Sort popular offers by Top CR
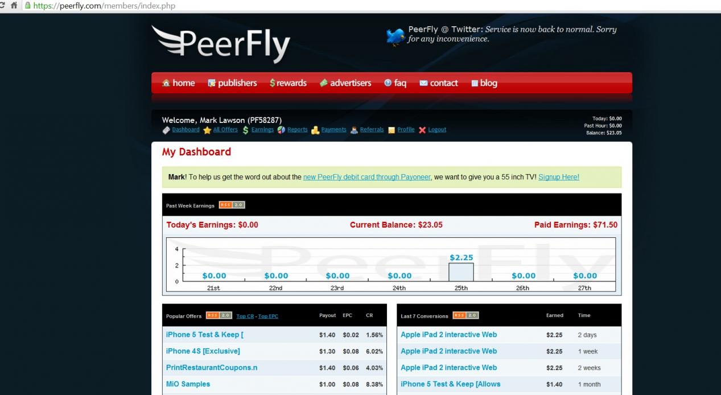 (245, 316)
